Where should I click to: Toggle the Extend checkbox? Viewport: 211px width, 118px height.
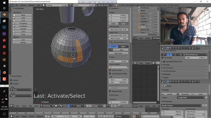coord(11,80)
